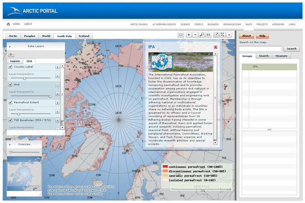
Task: Open the Layers tab in Data Layers
Action: (x=15, y=61)
